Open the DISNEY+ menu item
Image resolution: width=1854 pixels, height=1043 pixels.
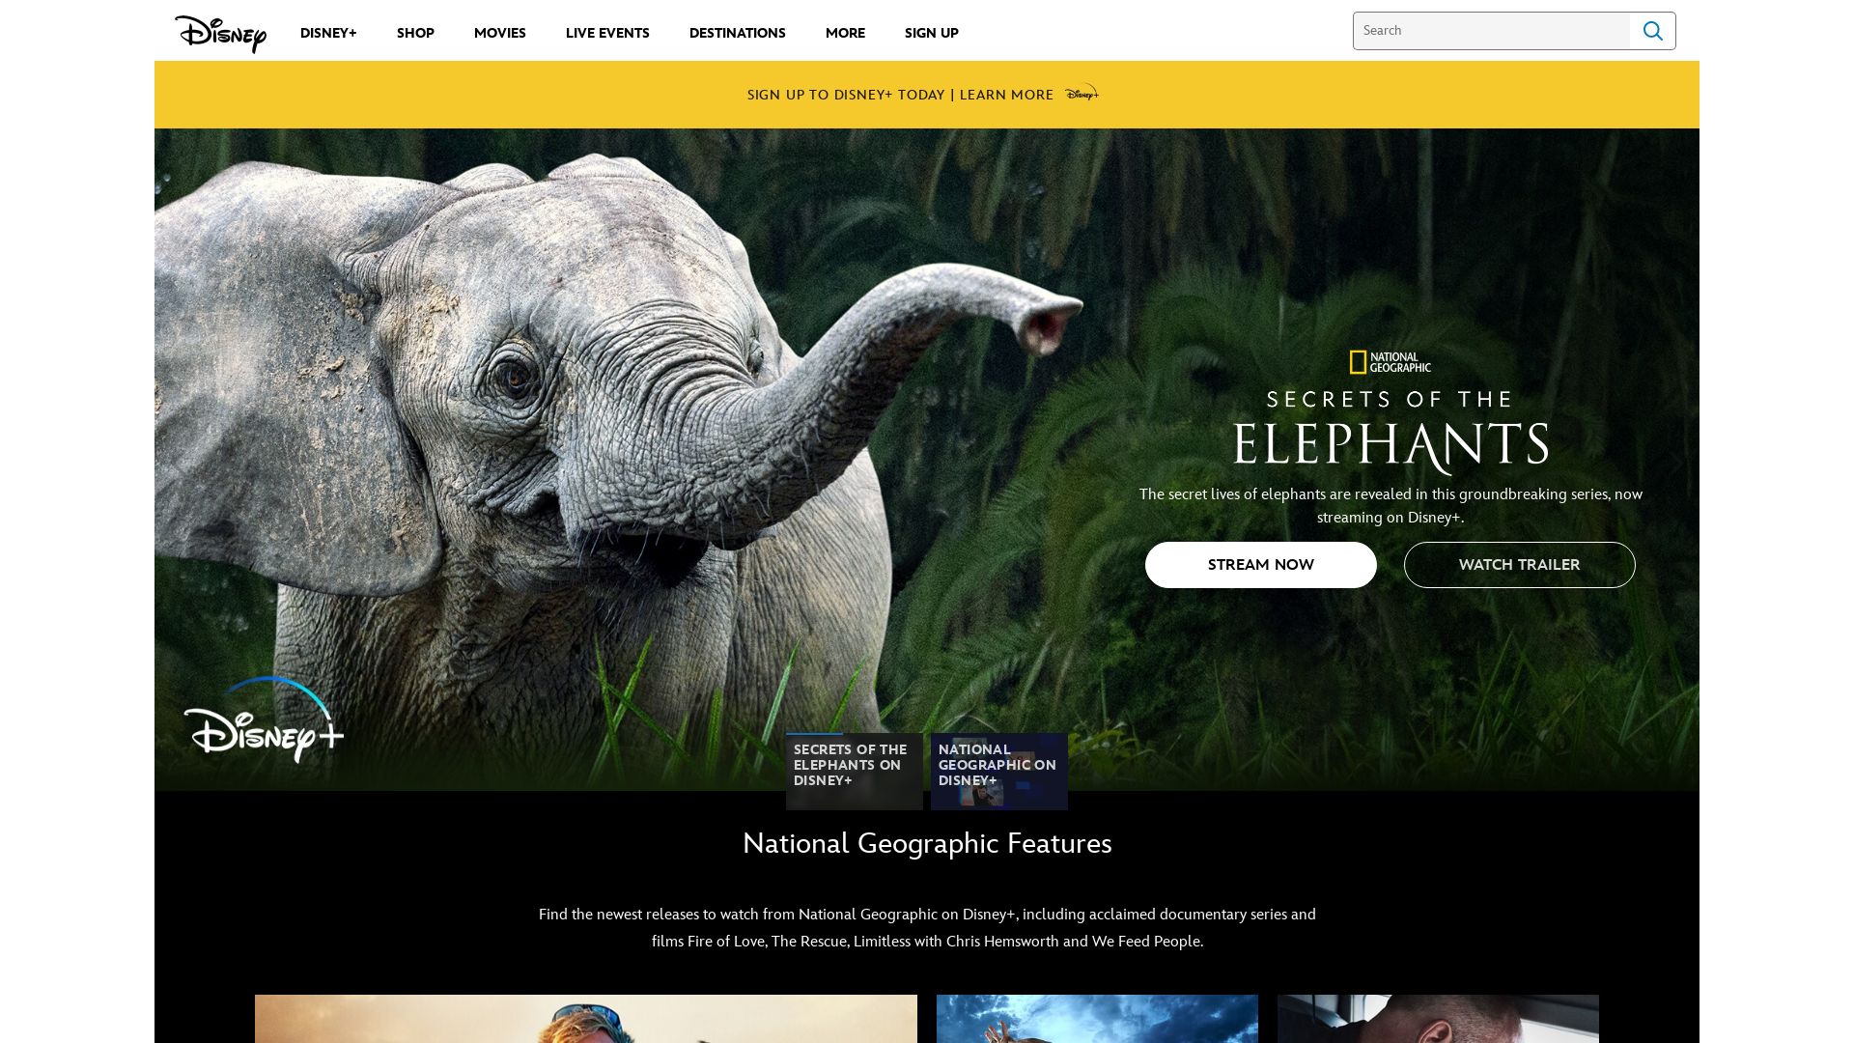click(328, 33)
